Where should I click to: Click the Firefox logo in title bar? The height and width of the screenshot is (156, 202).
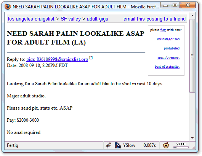8,6
